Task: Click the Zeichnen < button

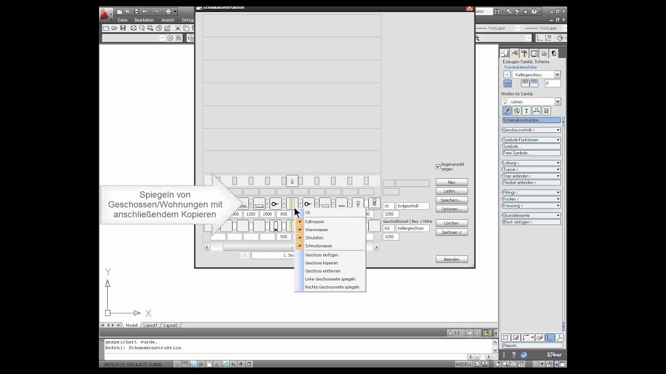Action: click(452, 232)
